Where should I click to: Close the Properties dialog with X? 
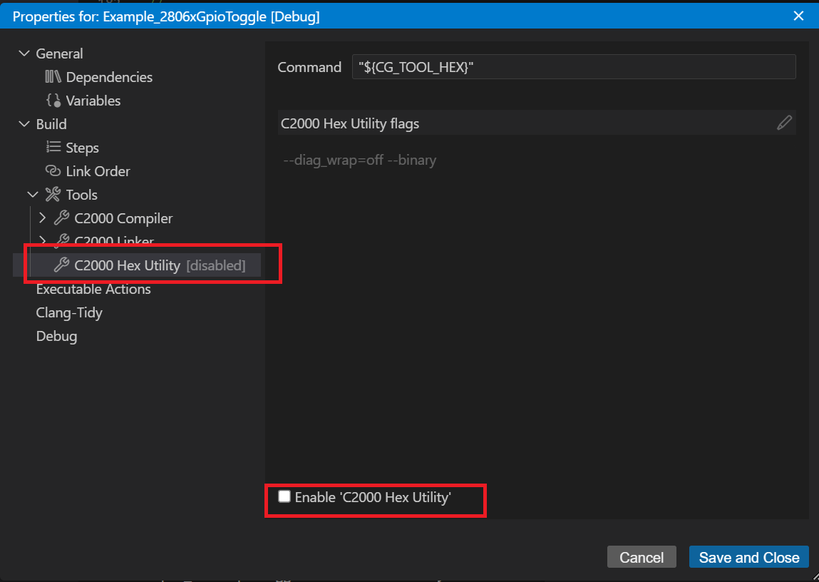[798, 16]
